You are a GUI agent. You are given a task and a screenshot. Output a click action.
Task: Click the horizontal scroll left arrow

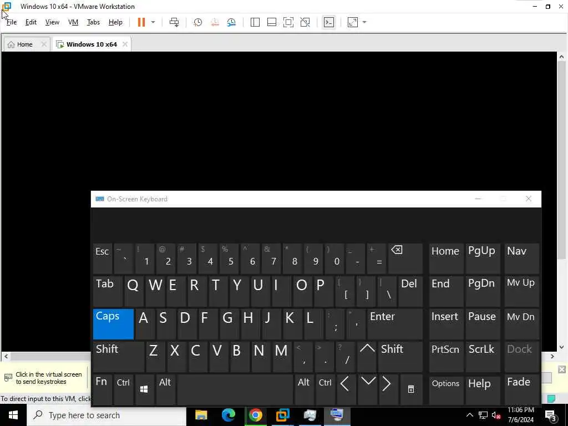tap(6, 357)
